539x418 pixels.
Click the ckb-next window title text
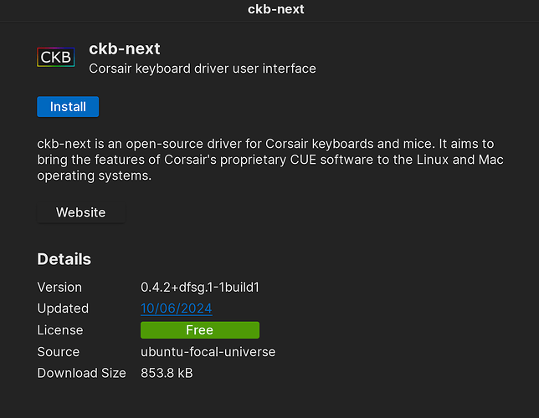[276, 10]
